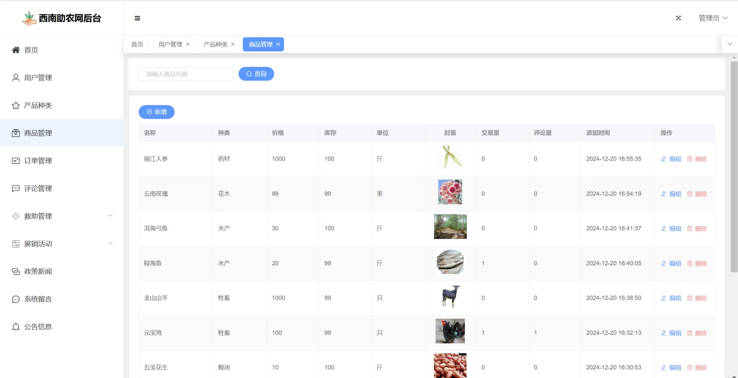Open the 元宝鸡 cover thumbnail

click(450, 331)
